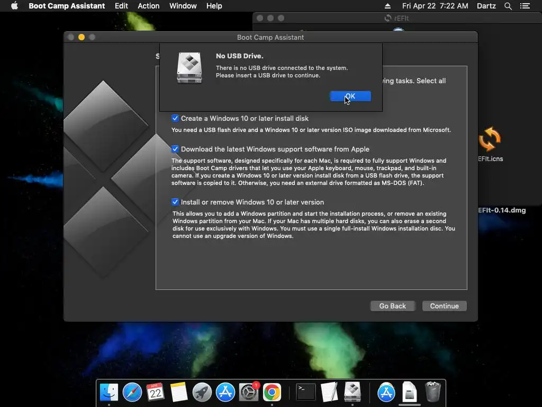Viewport: 542px width, 407px height.
Task: Open the Apple menu
Action: tap(14, 6)
